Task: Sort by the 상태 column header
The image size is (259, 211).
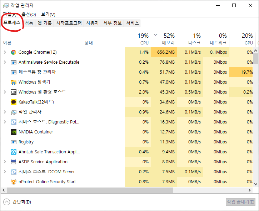Action: [103, 40]
